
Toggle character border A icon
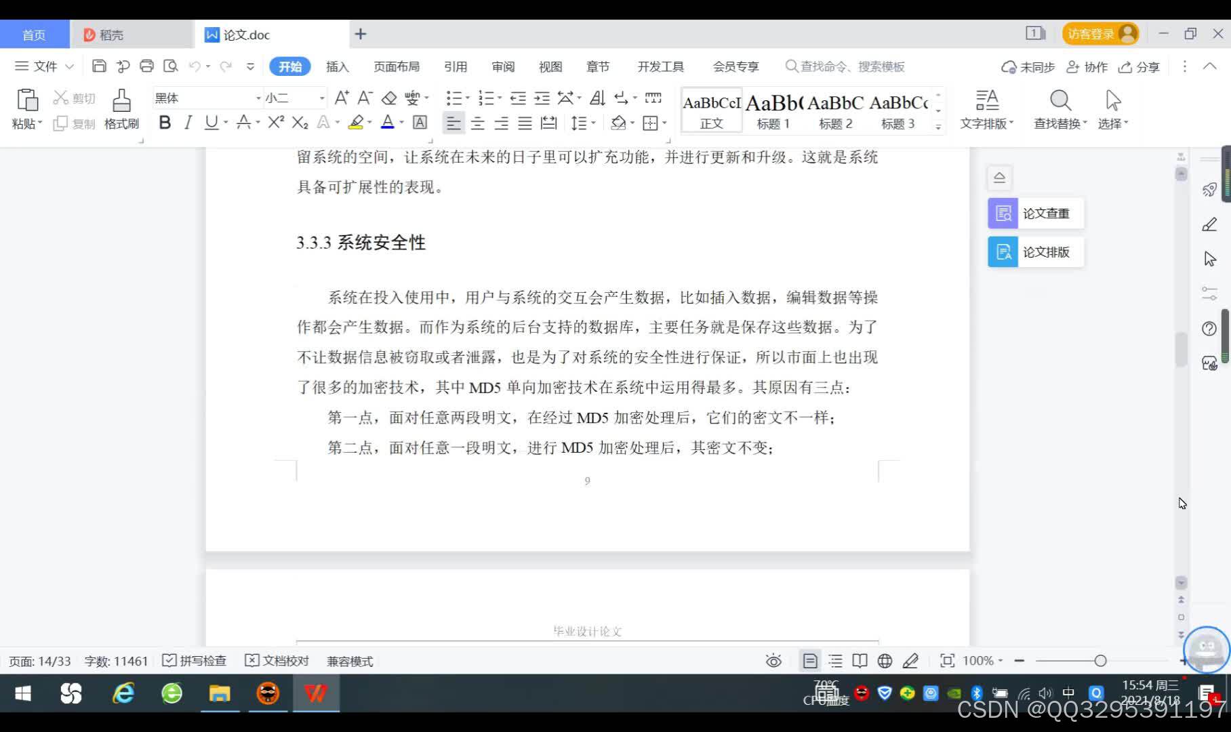[420, 123]
